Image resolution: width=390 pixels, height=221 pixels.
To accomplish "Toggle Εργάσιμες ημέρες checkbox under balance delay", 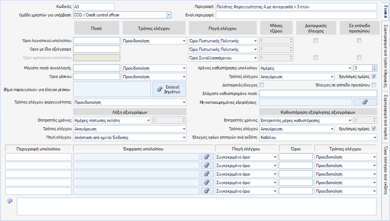I will [x=373, y=76].
